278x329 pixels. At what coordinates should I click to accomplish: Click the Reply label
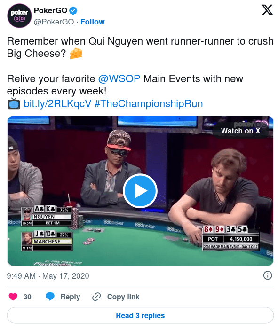(x=70, y=297)
